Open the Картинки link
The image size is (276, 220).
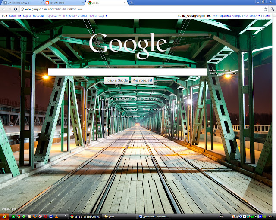pos(15,16)
